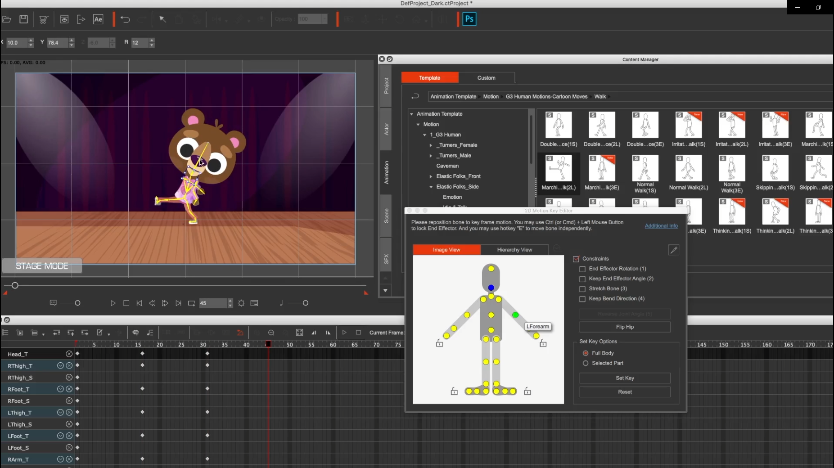Collapse the Motion tree node

[418, 125]
